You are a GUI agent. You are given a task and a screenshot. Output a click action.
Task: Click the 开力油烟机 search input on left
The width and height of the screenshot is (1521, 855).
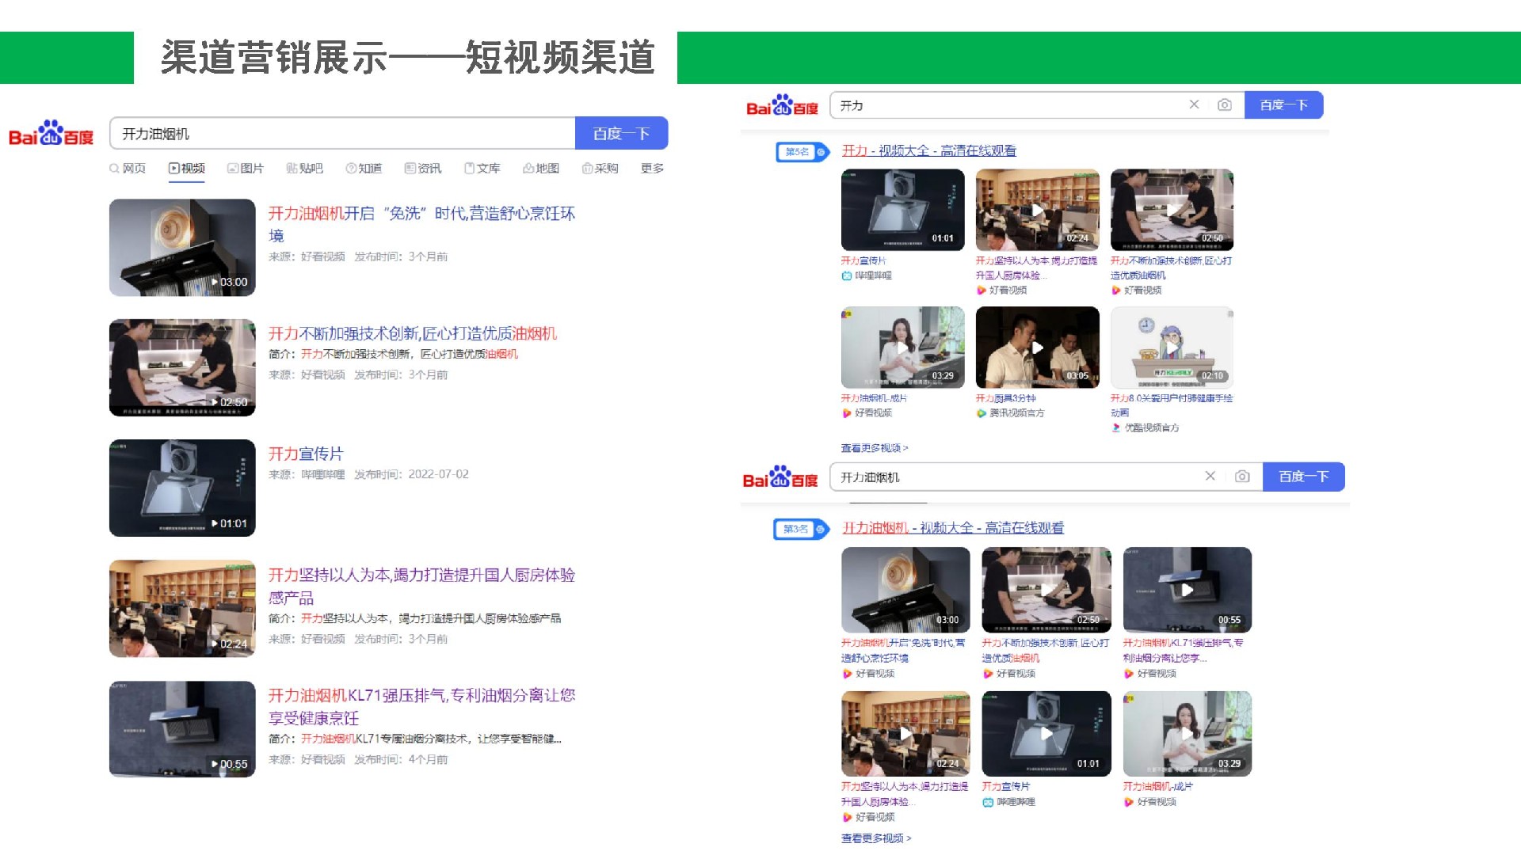pos(341,134)
